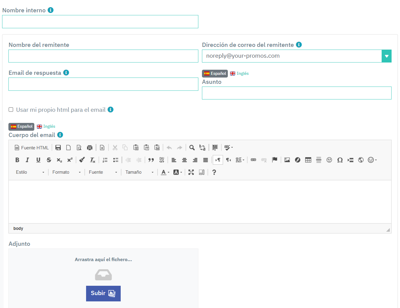400x308 pixels.
Task: Open the special character picker (Omega icon)
Action: [340, 160]
